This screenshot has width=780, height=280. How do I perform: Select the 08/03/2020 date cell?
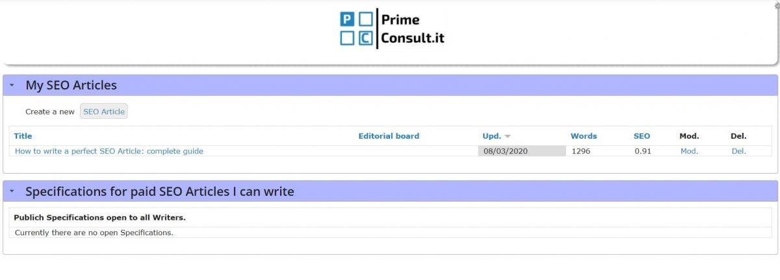[522, 151]
